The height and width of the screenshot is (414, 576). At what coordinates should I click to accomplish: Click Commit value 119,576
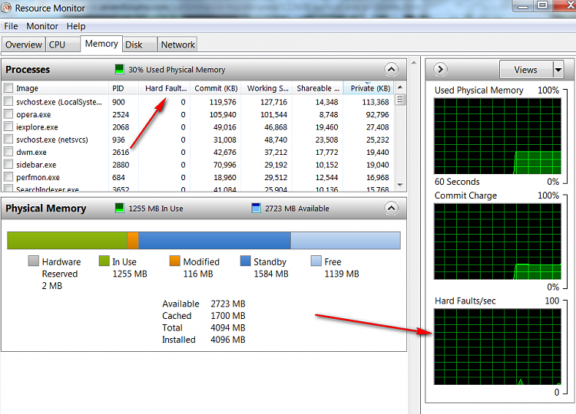(223, 102)
